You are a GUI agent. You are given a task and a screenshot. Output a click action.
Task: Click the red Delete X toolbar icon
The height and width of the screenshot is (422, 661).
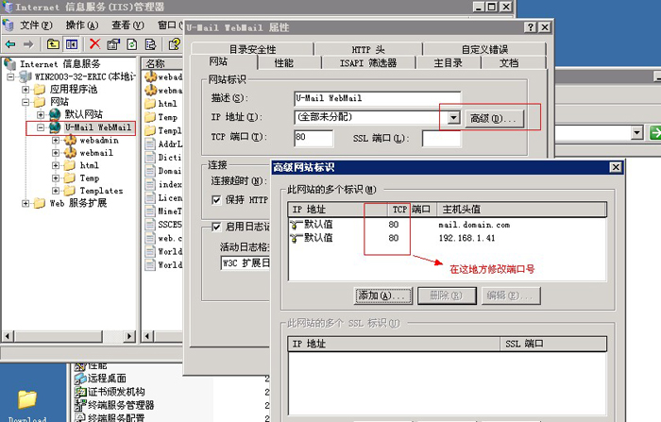click(x=94, y=43)
